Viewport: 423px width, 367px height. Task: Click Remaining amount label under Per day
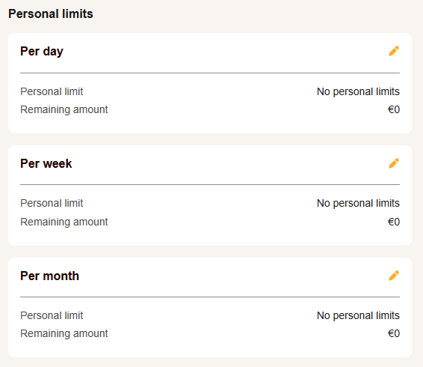point(64,109)
